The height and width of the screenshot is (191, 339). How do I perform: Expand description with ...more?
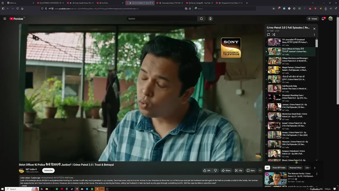pos(24,186)
